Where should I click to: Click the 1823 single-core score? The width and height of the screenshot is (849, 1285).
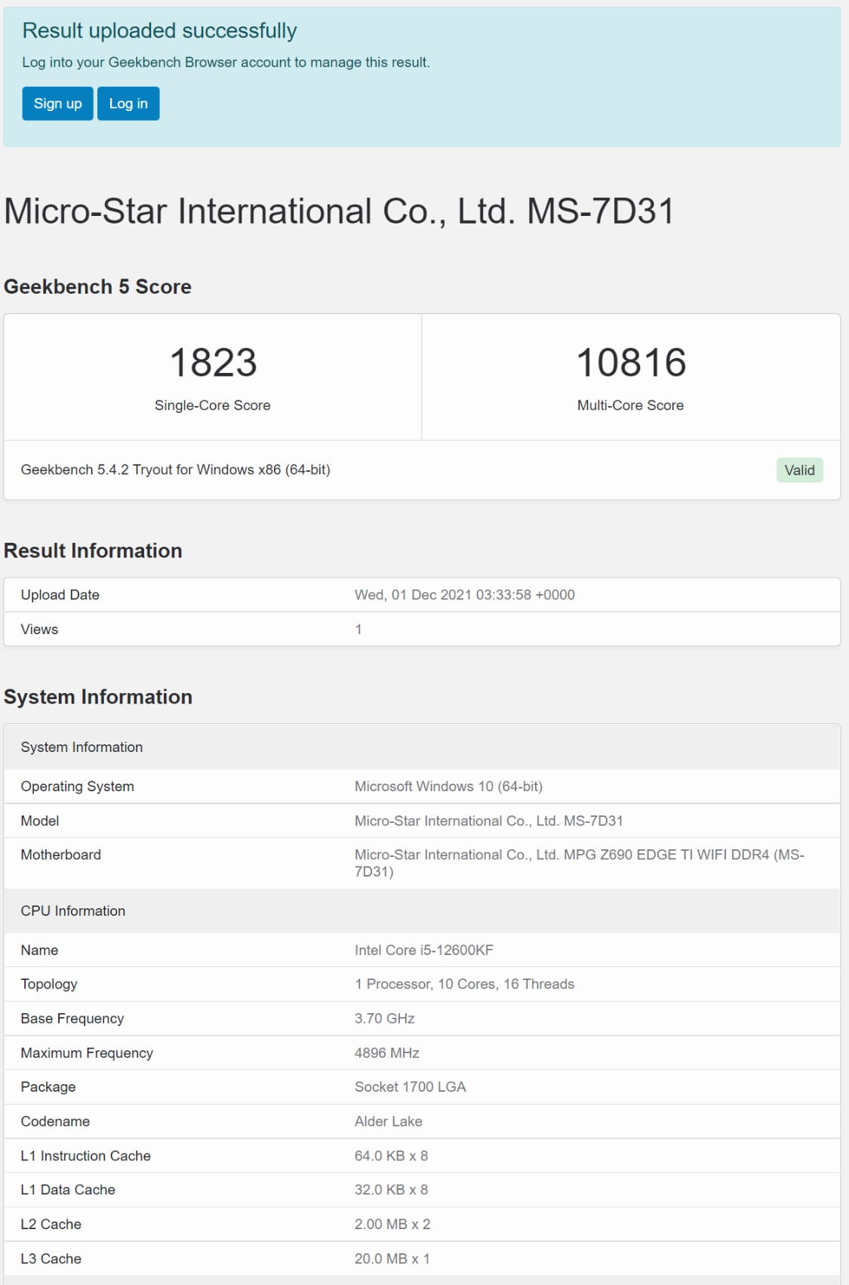[x=213, y=362]
